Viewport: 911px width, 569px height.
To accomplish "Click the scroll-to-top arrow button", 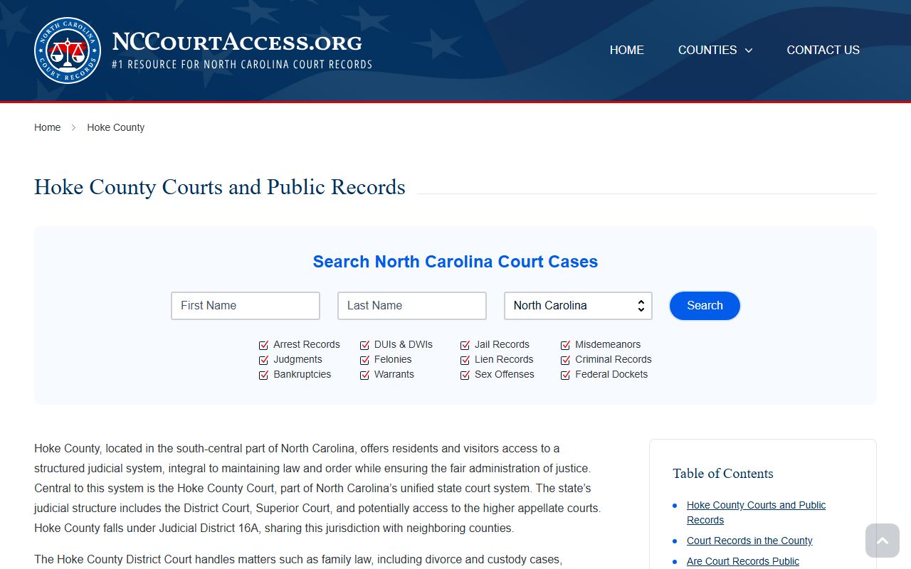I will click(x=883, y=541).
